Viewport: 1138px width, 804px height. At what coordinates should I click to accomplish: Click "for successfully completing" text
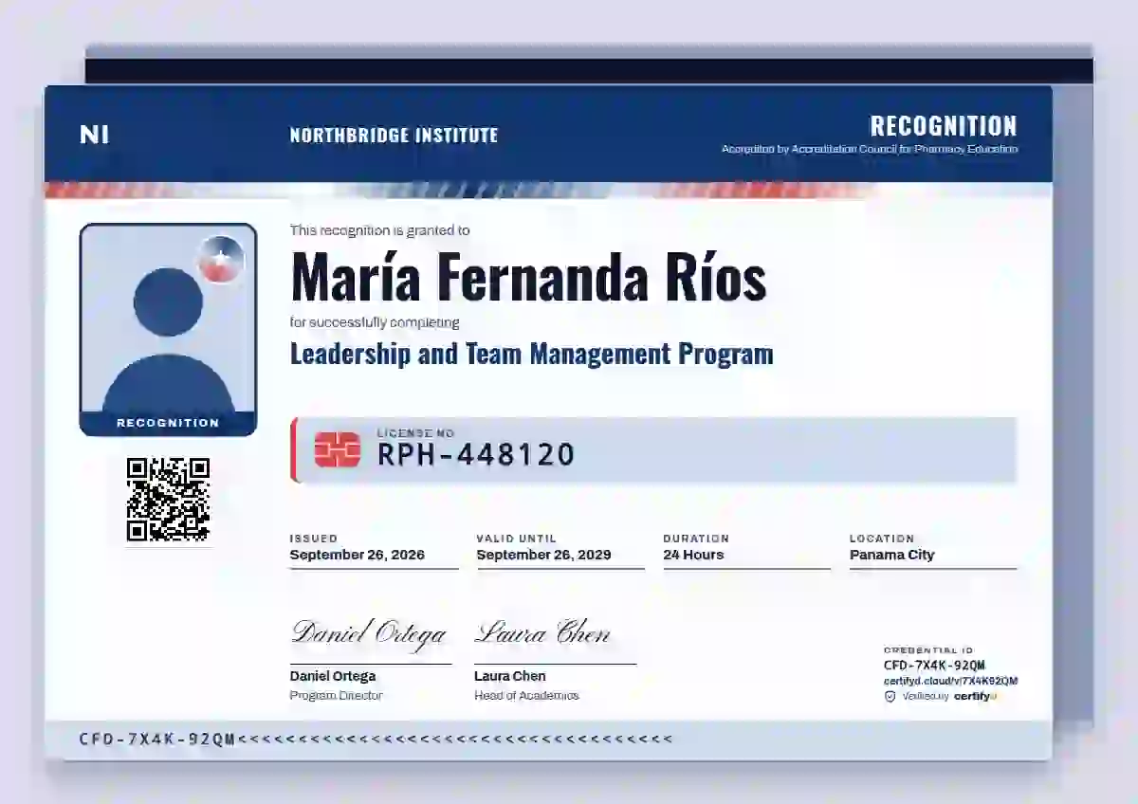[x=375, y=322]
